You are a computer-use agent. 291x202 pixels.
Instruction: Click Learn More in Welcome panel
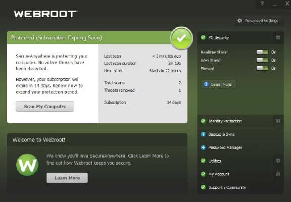coord(67,178)
